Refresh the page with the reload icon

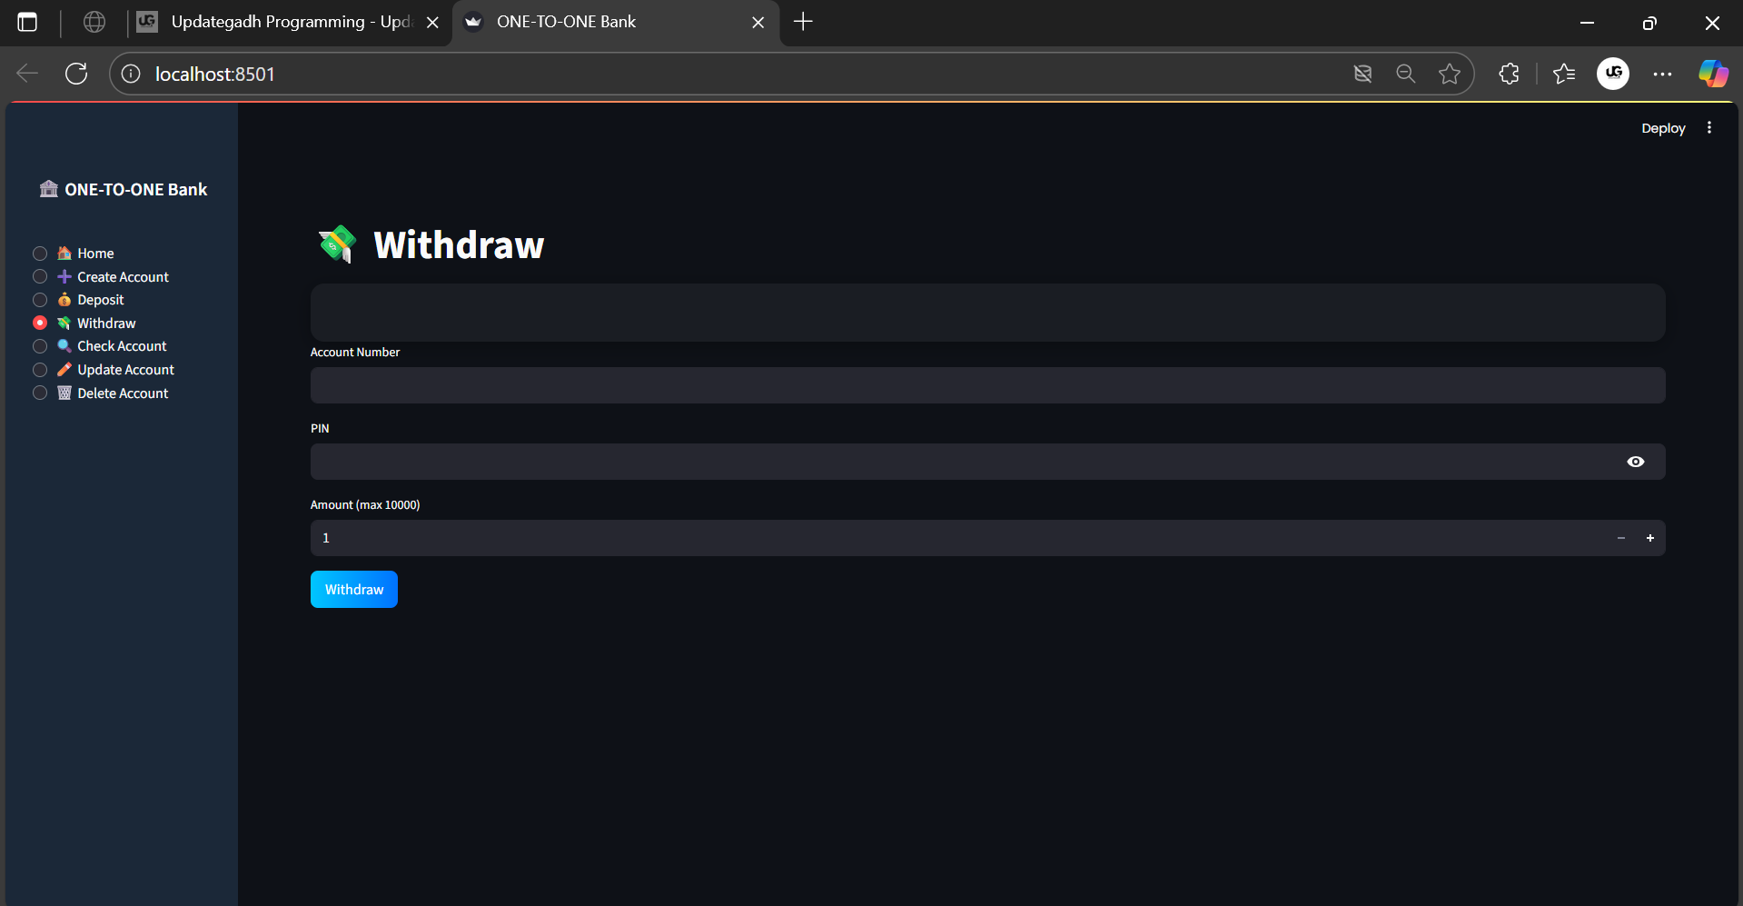coord(76,74)
